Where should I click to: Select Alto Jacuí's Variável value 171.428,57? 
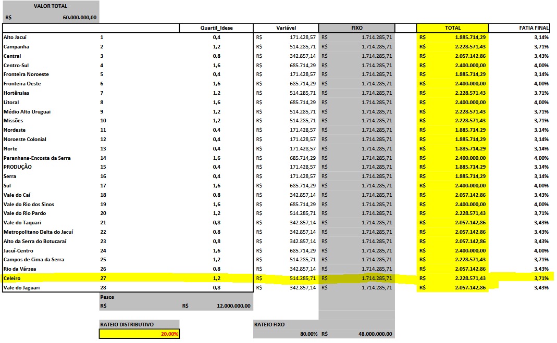[x=303, y=37]
